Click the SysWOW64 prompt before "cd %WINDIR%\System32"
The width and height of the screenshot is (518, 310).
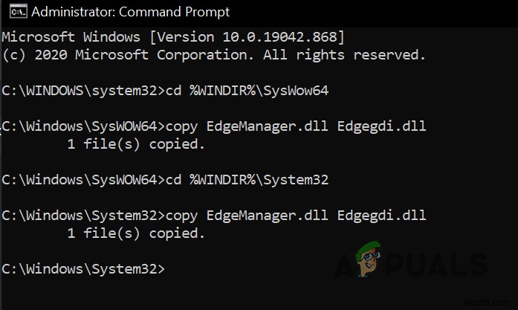click(80, 180)
